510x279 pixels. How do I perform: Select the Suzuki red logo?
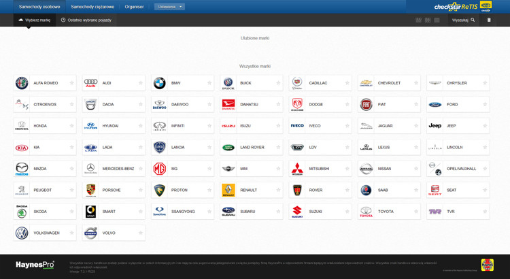point(297,212)
